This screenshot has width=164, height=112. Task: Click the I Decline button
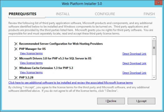tap(111, 101)
